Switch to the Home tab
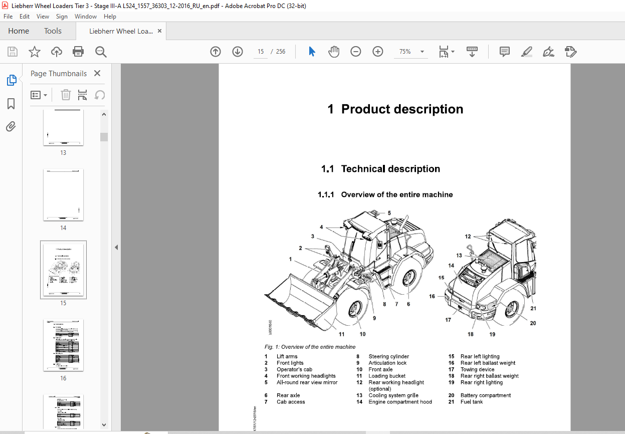 (19, 31)
